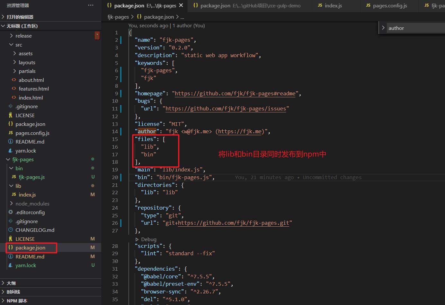
Task: Open the bugs issues URL link
Action: pyautogui.click(x=226, y=109)
